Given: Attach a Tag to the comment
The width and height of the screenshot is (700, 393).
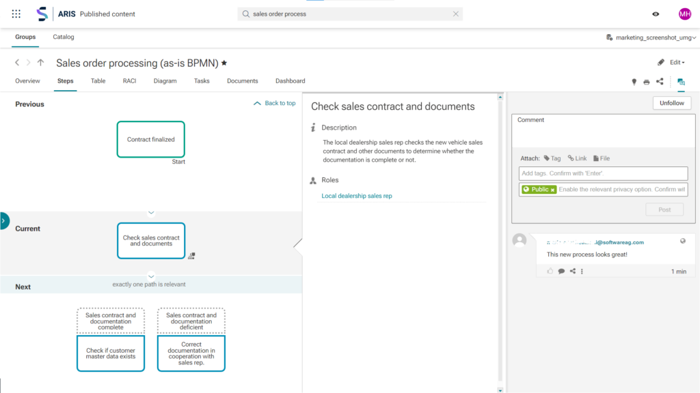Looking at the screenshot, I should tap(552, 158).
